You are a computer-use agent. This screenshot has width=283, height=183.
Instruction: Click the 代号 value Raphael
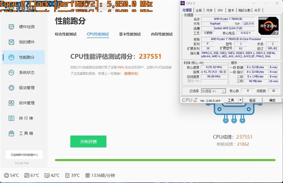pyautogui.click(x=215, y=23)
